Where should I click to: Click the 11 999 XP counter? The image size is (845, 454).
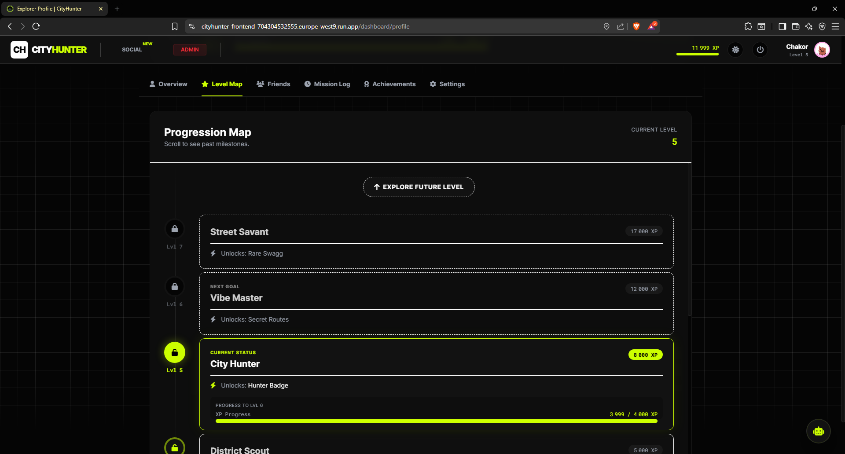705,48
